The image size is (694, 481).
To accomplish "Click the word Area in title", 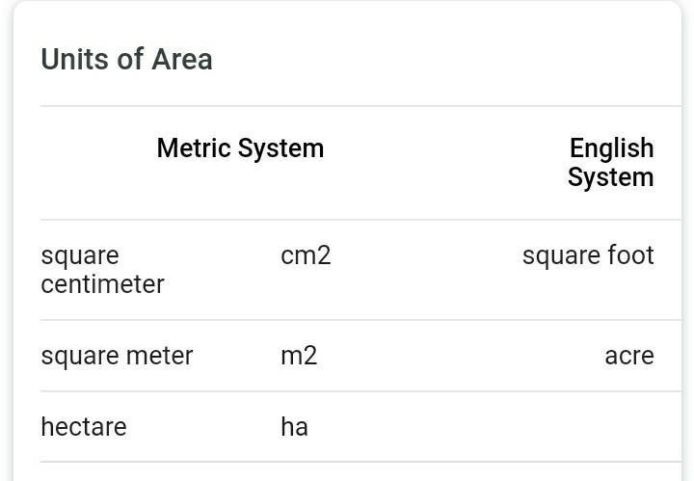I will [182, 60].
